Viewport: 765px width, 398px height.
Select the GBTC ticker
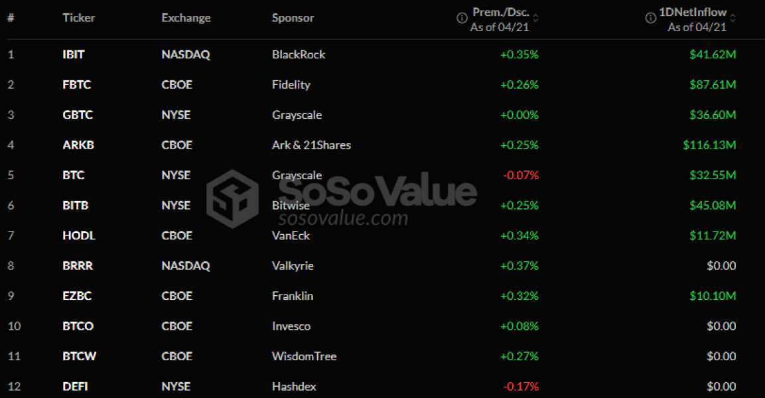78,115
